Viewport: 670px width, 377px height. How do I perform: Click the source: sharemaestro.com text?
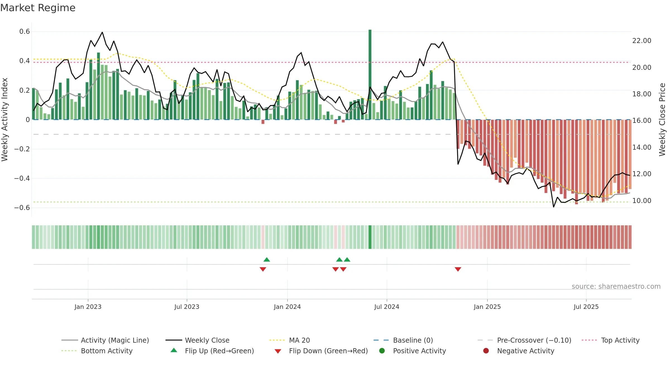pyautogui.click(x=616, y=286)
